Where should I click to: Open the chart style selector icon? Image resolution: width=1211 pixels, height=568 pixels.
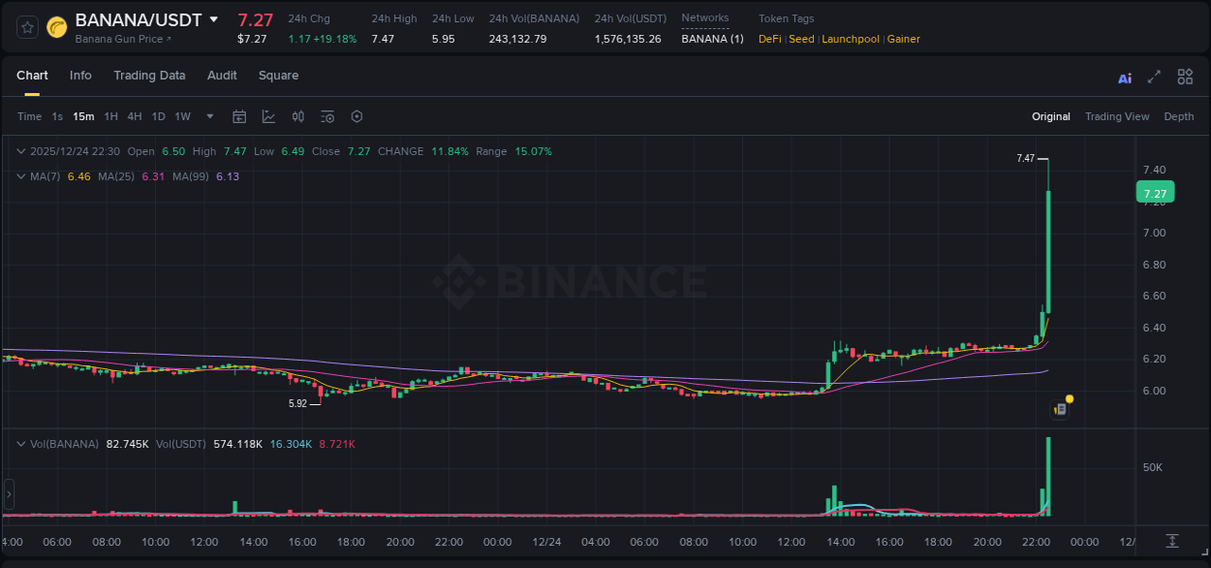(x=268, y=116)
